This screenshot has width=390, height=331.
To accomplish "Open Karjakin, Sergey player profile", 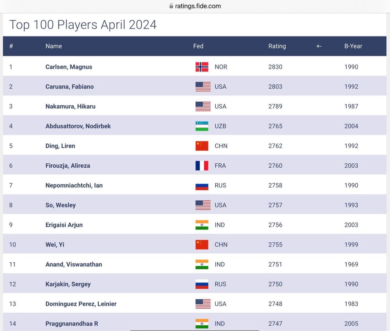I will [x=68, y=284].
